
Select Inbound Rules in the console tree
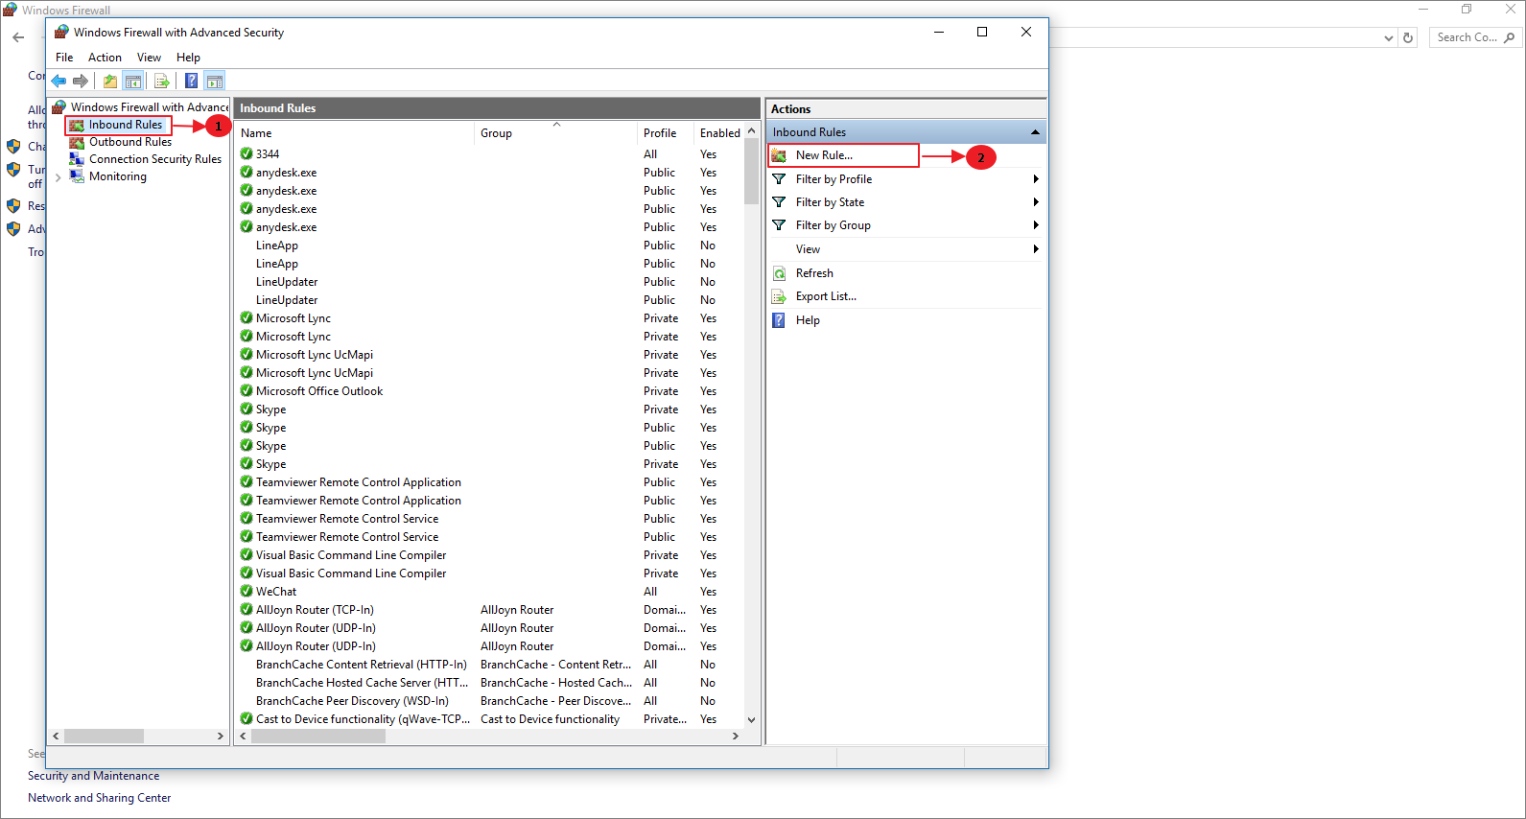coord(126,125)
